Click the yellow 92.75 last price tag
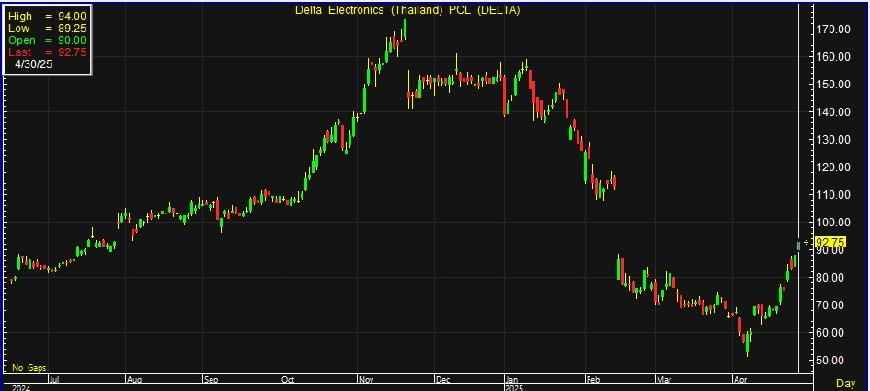870x391 pixels. [830, 242]
